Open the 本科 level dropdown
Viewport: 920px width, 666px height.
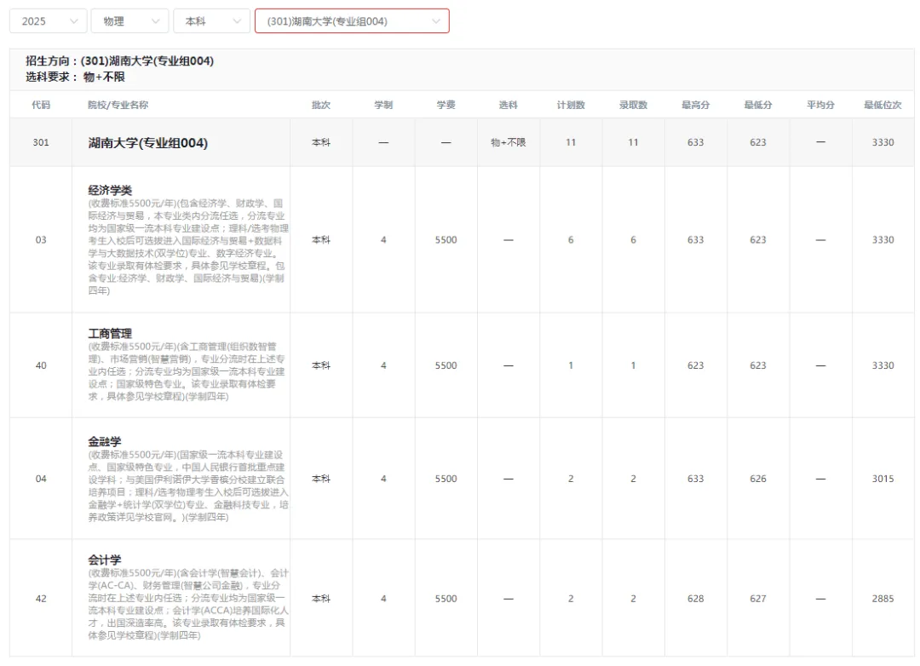click(x=211, y=21)
